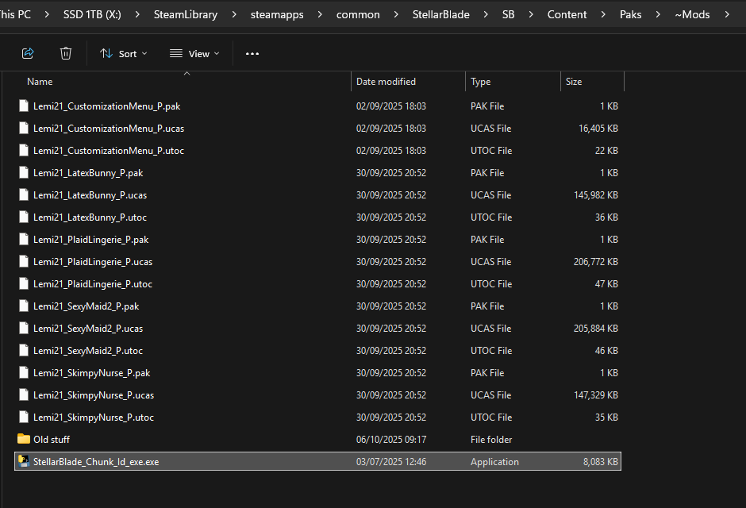The height and width of the screenshot is (508, 746).
Task: Go to SB in breadcrumb
Action: (509, 14)
